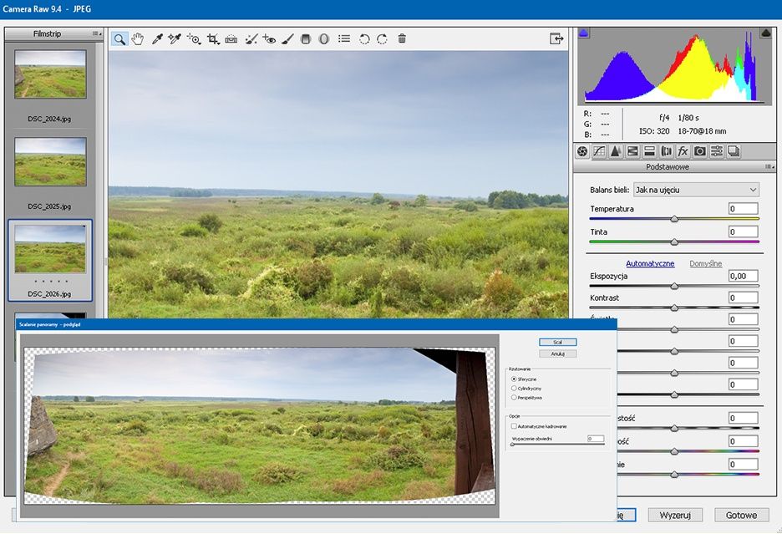The width and height of the screenshot is (782, 534).
Task: Open the Filmstrip panel flyout menu
Action: (x=97, y=34)
